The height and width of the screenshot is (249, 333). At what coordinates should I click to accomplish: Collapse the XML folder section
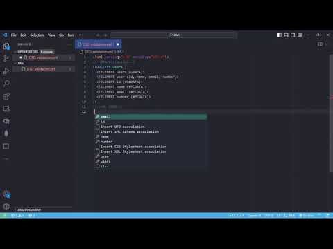(x=20, y=63)
